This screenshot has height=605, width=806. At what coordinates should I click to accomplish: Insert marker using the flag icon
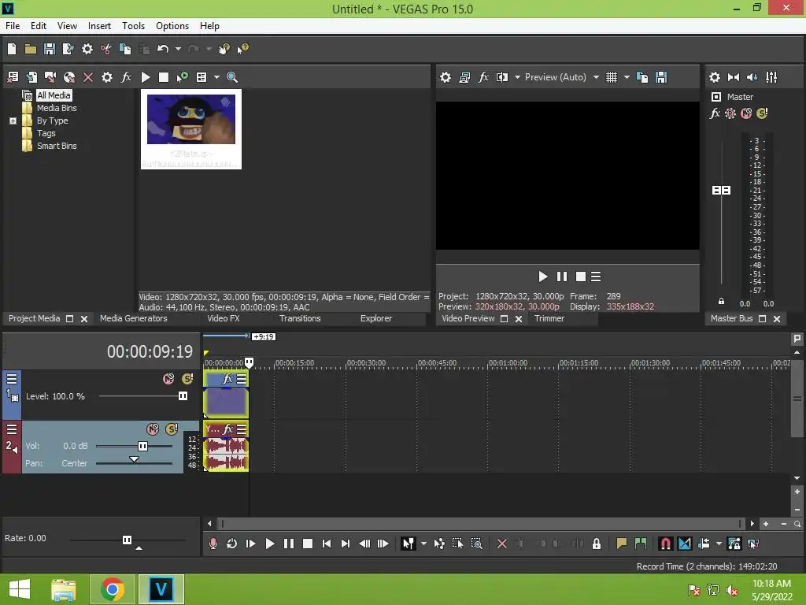click(x=622, y=544)
